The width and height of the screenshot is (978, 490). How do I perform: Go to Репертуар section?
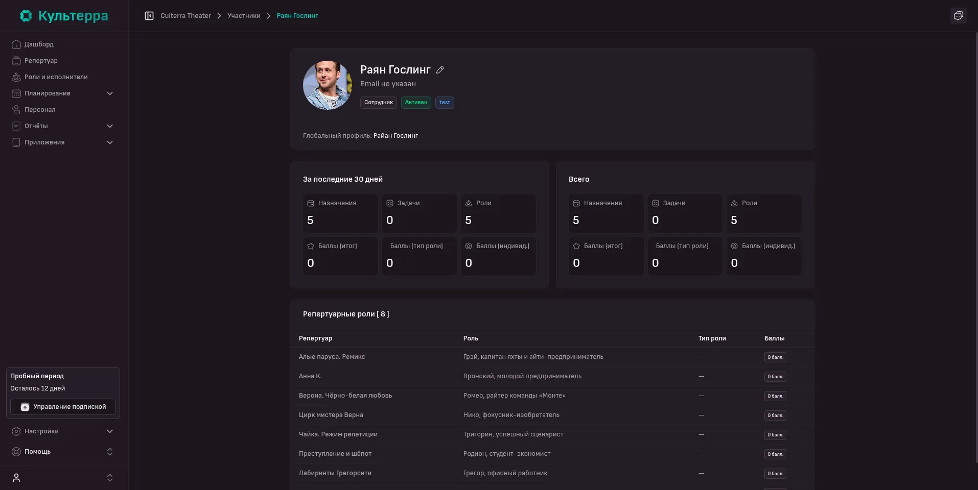click(x=64, y=61)
